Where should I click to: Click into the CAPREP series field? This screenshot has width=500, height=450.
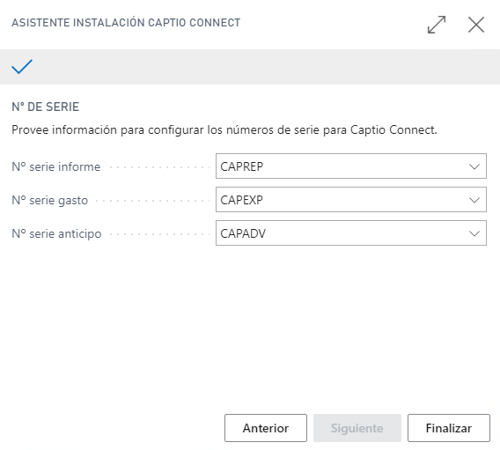[x=350, y=166]
